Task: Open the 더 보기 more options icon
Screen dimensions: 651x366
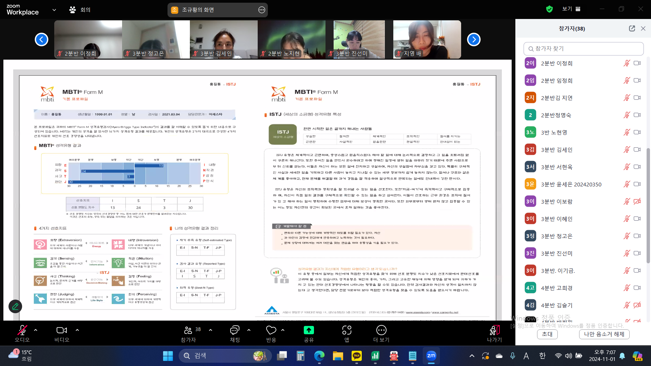Action: pos(381,330)
